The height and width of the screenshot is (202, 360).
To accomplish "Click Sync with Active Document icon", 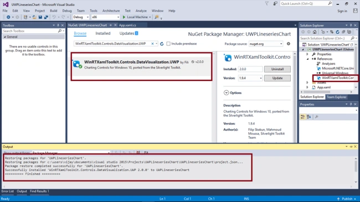I will [332, 32].
